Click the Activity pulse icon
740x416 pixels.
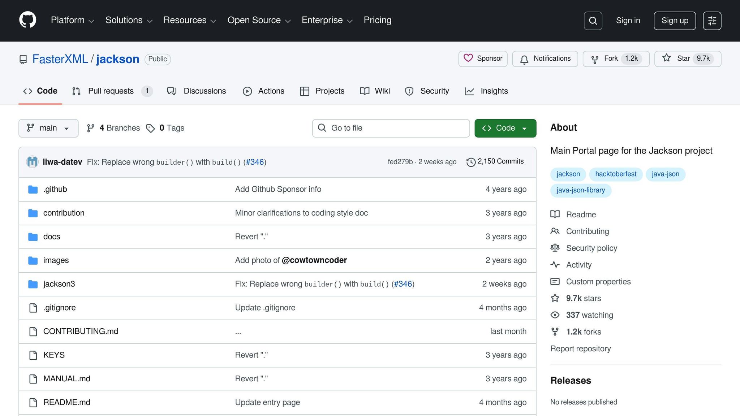coord(555,265)
